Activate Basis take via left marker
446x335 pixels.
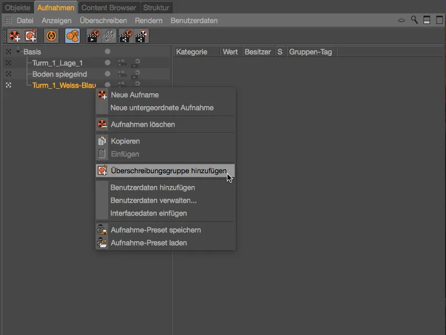pyautogui.click(x=8, y=51)
